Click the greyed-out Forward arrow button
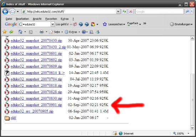Screen dimensions: 196x137 12,12
